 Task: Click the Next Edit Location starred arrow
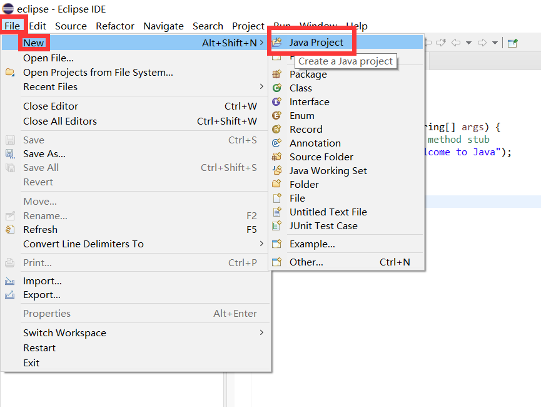tap(441, 43)
